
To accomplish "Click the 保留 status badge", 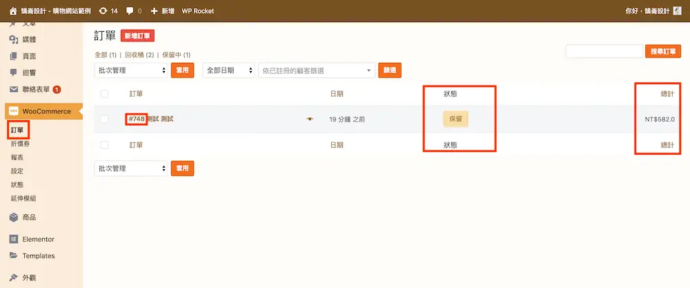I will coord(455,119).
